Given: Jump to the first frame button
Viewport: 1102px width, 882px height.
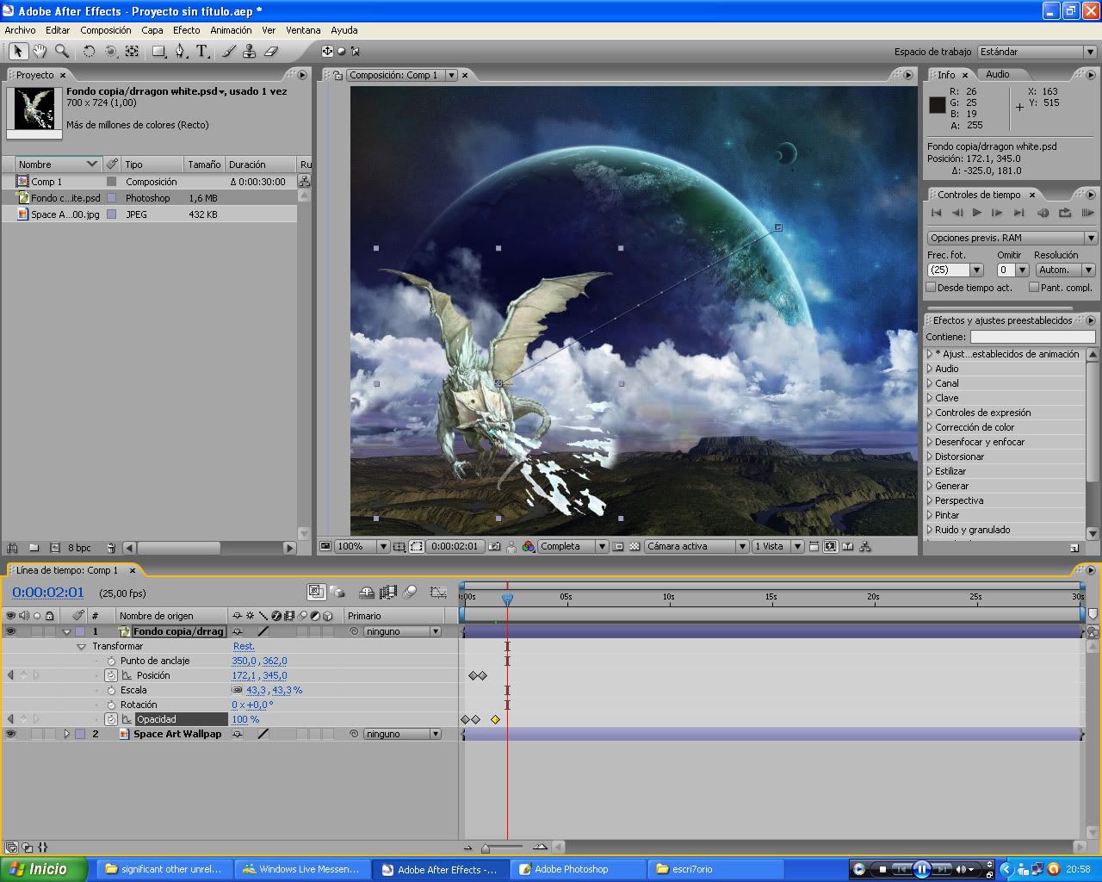Looking at the screenshot, I should coord(936,213).
